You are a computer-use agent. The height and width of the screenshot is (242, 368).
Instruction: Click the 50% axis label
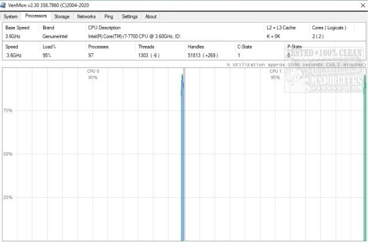click(7, 154)
